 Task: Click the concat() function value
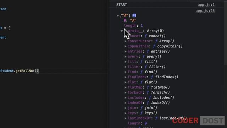pyautogui.click(x=157, y=36)
